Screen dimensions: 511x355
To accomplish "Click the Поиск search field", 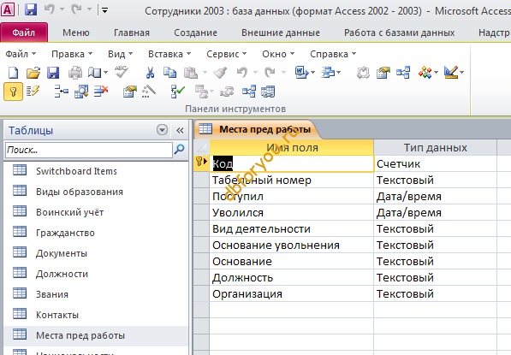I will pos(89,150).
